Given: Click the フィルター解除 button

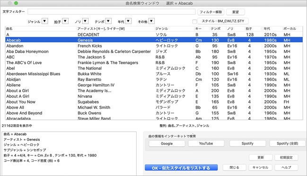Looking at the screenshot, I should (211, 12).
